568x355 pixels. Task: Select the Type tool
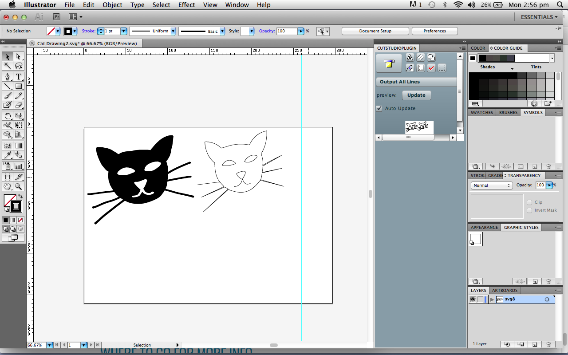(x=19, y=76)
